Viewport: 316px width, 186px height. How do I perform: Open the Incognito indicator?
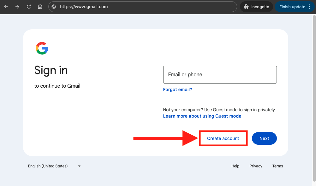pos(256,7)
